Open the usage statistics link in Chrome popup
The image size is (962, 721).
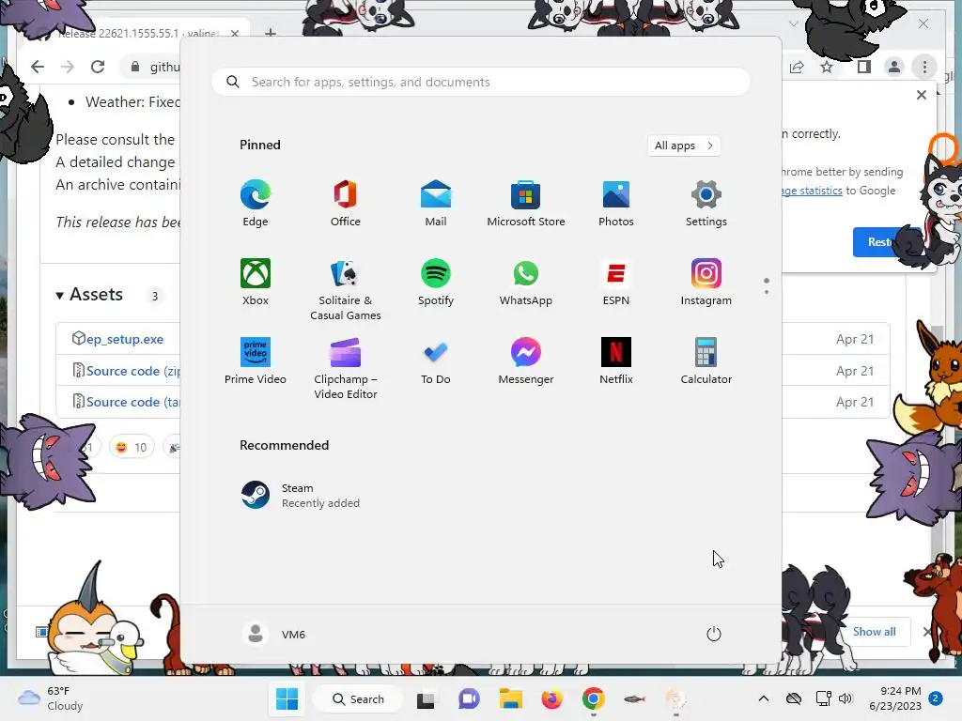coord(811,191)
